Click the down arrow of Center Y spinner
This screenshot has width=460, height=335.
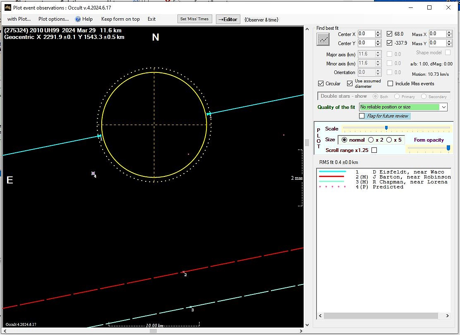click(378, 45)
